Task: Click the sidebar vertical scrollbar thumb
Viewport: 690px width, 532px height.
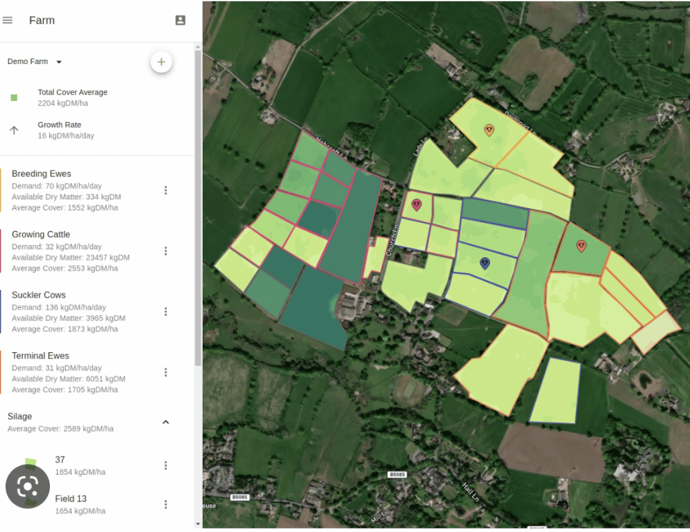Action: click(198, 207)
